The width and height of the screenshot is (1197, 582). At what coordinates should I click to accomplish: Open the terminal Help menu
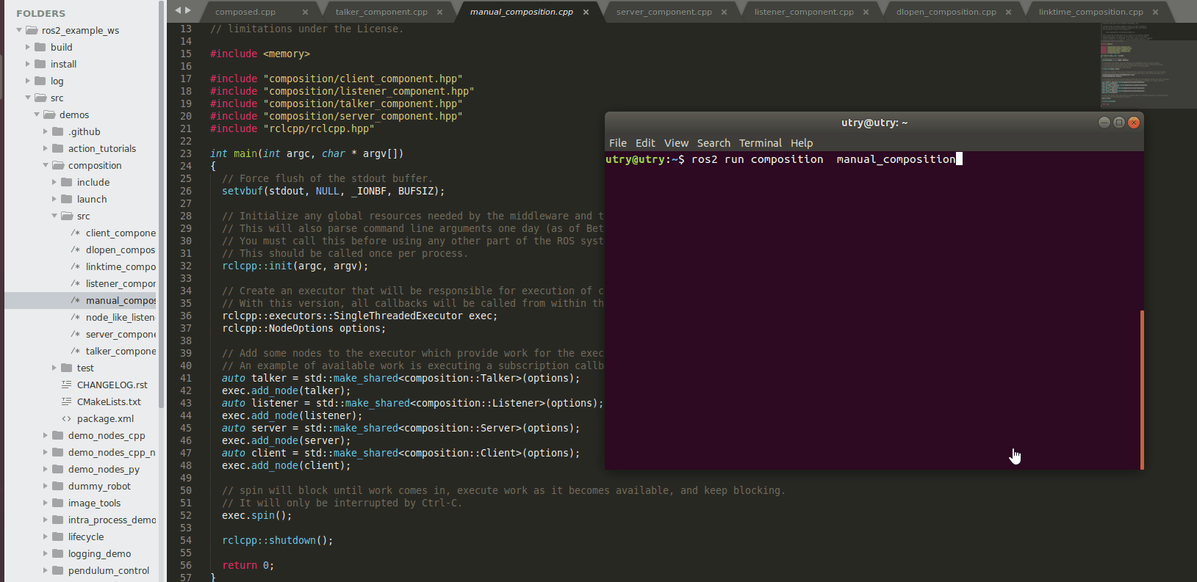[802, 143]
